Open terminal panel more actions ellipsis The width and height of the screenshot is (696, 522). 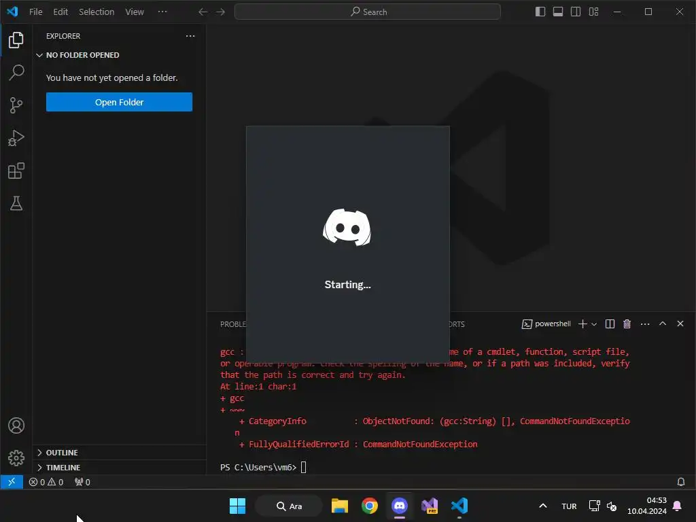(x=645, y=324)
